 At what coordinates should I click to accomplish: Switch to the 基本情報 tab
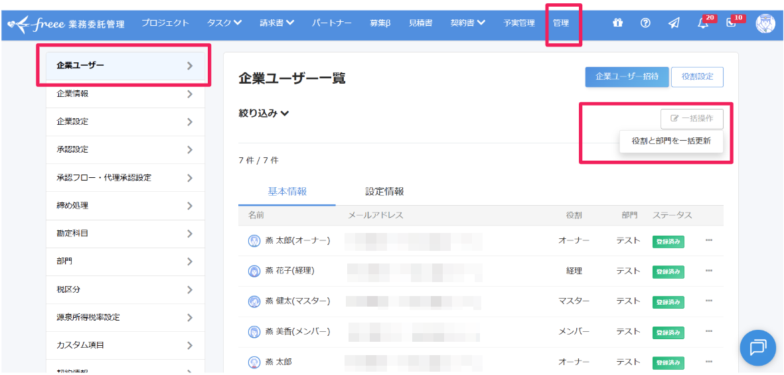pos(287,192)
